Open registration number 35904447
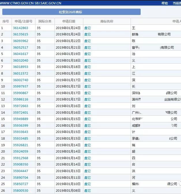 tap(20, 171)
